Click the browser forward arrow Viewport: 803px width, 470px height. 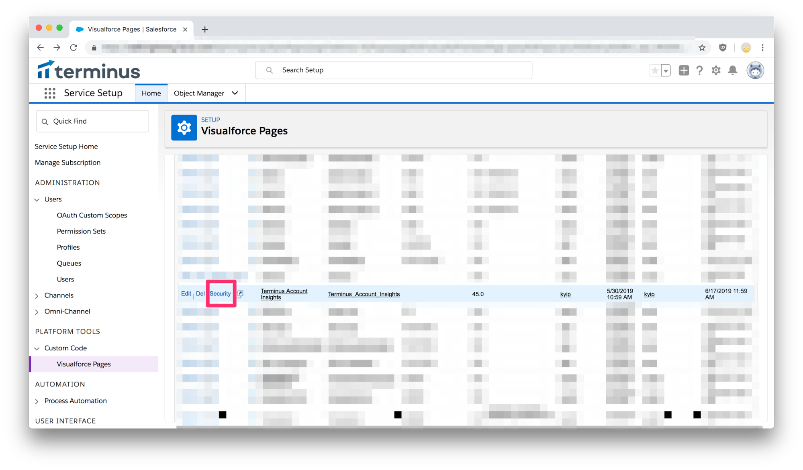[x=57, y=47]
